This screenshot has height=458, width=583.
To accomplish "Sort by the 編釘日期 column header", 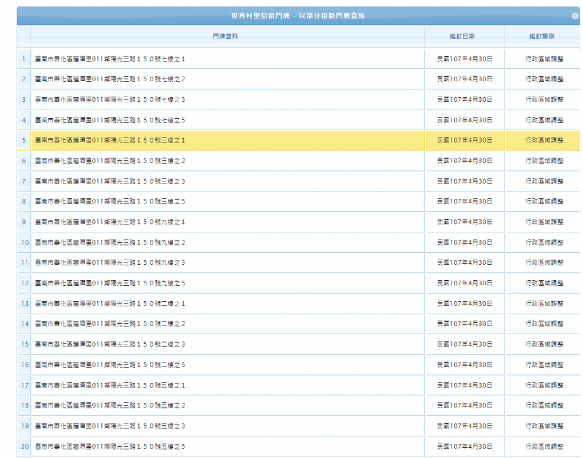I will 462,36.
